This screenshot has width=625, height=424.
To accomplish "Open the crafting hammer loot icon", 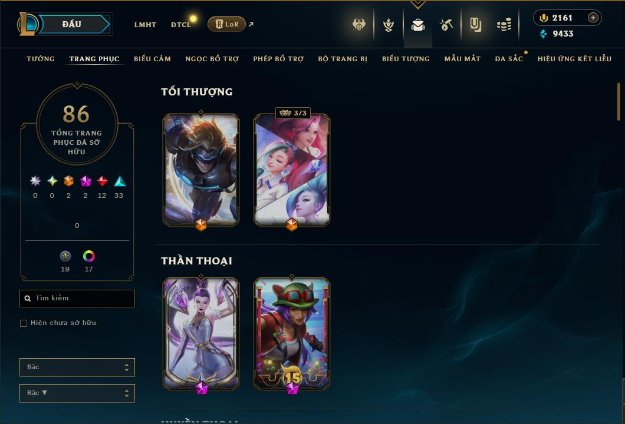I will click(x=446, y=25).
